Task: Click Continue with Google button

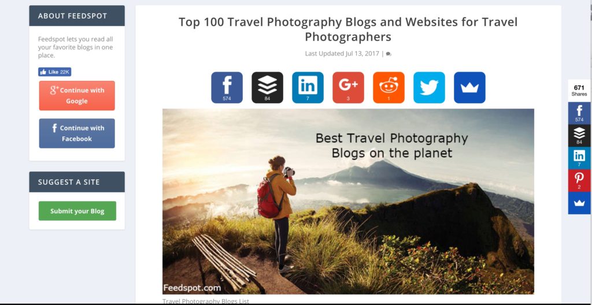Action: point(77,95)
